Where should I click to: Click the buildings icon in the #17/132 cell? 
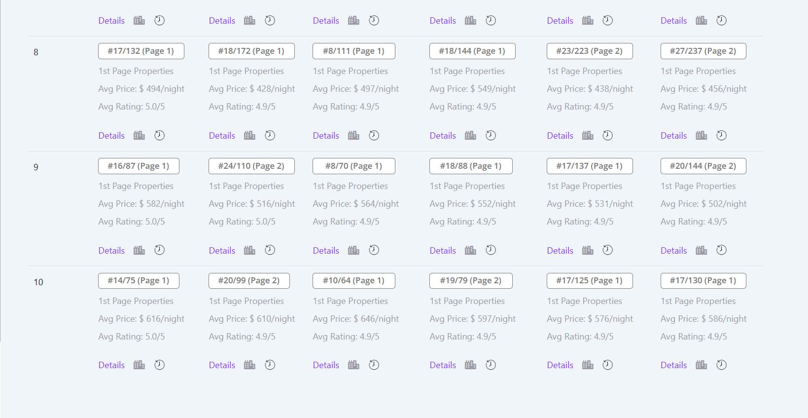(x=139, y=135)
